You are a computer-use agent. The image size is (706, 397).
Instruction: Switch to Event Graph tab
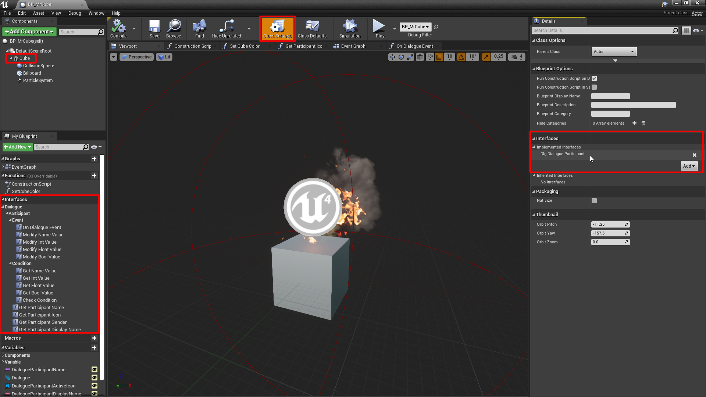(x=353, y=46)
